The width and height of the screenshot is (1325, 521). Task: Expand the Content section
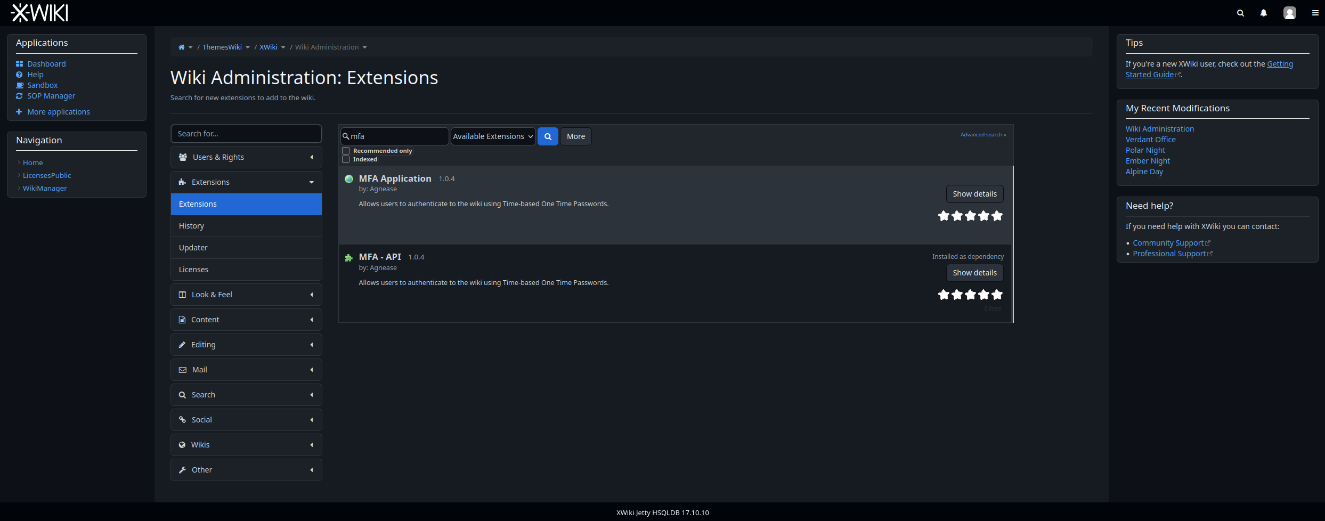246,320
